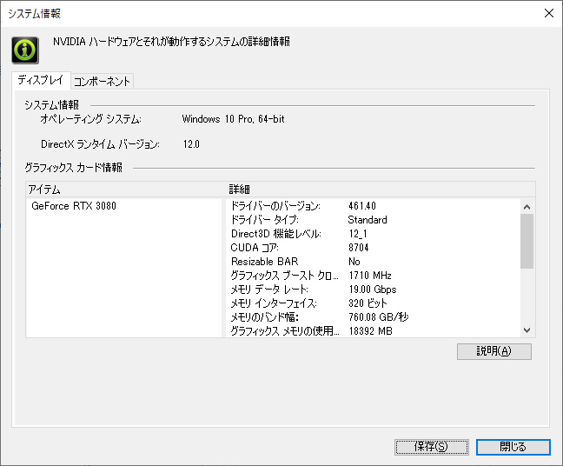Click the green NVIDIA info icon
Viewport: 563px width, 466px height.
pyautogui.click(x=25, y=50)
